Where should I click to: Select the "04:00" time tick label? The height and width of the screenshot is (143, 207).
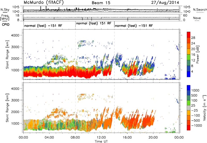[x=49, y=138]
